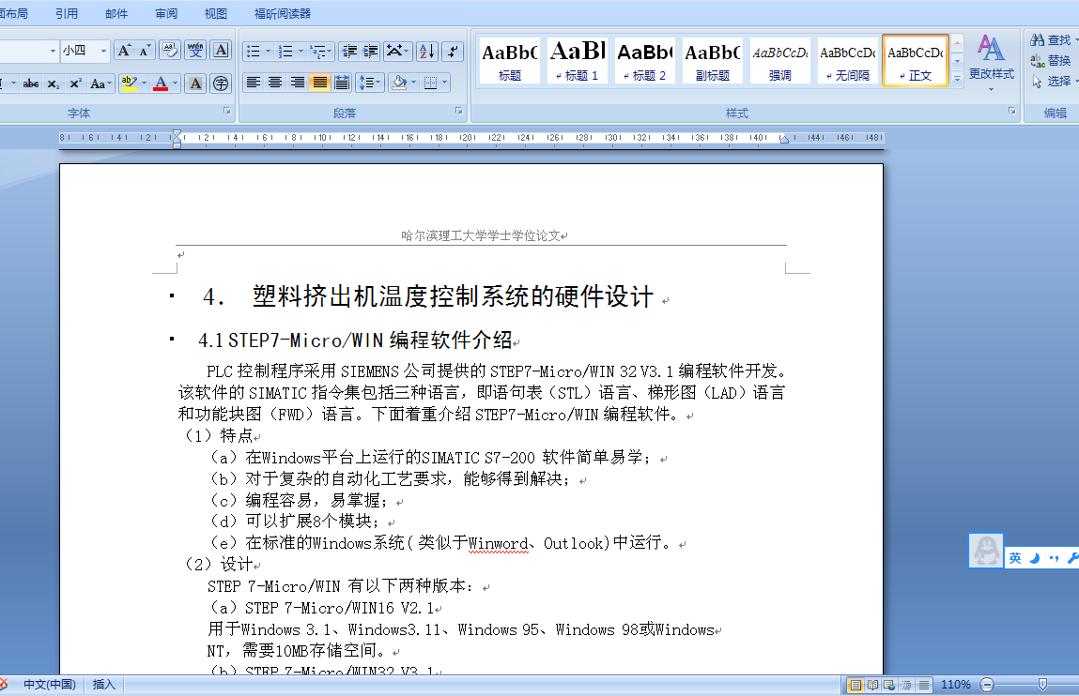Viewport: 1079px width, 696px height.
Task: Apply the 标题 1 style
Action: pos(577,59)
